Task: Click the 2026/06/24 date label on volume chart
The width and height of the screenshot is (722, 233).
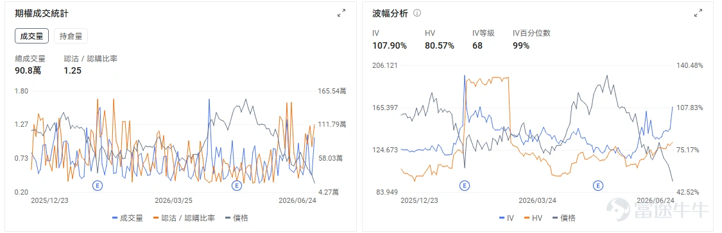Action: [297, 200]
